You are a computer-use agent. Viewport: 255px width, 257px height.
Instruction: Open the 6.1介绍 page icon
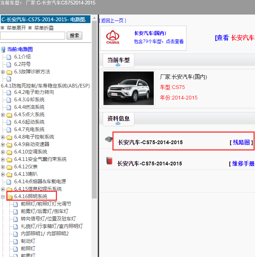click(9, 57)
